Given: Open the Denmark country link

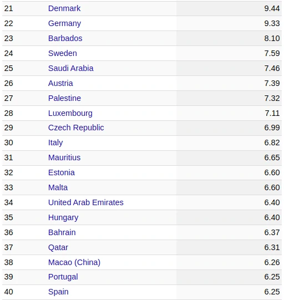Looking at the screenshot, I should click(64, 8).
